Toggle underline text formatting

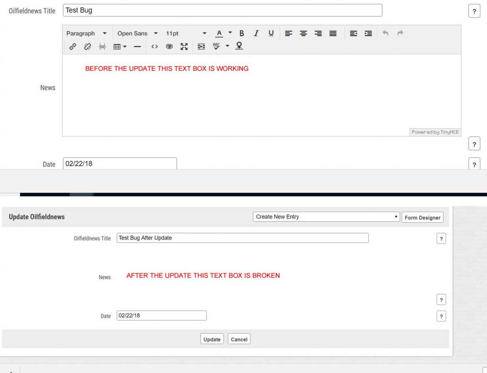[271, 33]
